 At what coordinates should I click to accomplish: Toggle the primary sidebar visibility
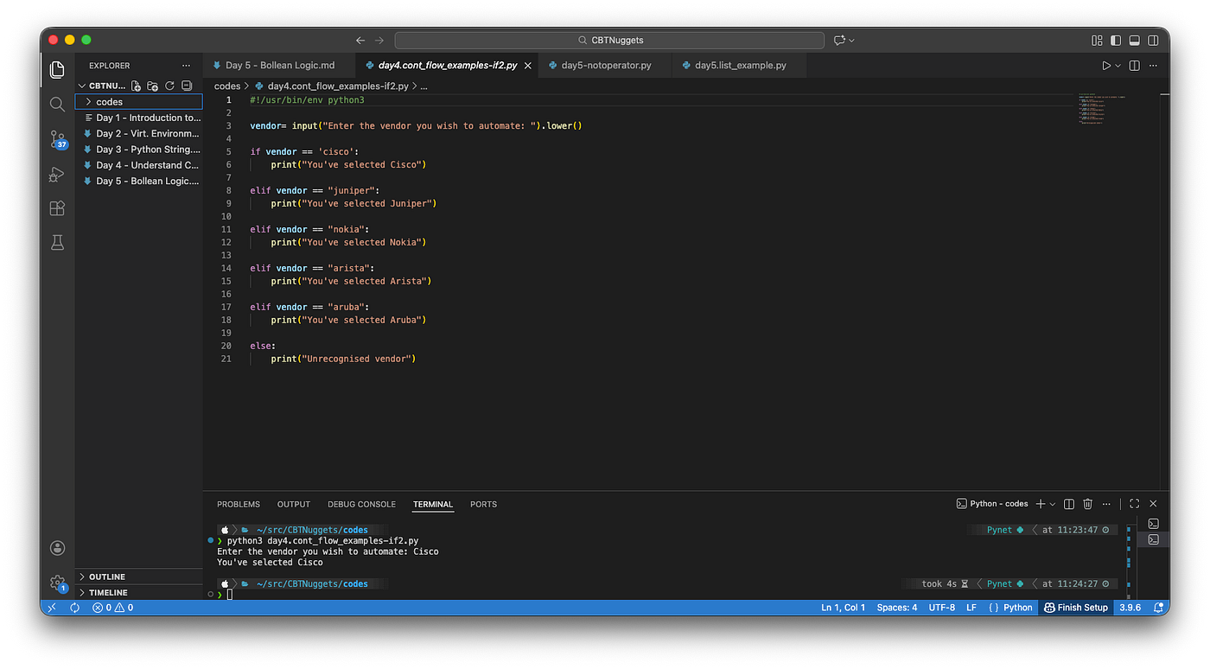[x=1116, y=40]
